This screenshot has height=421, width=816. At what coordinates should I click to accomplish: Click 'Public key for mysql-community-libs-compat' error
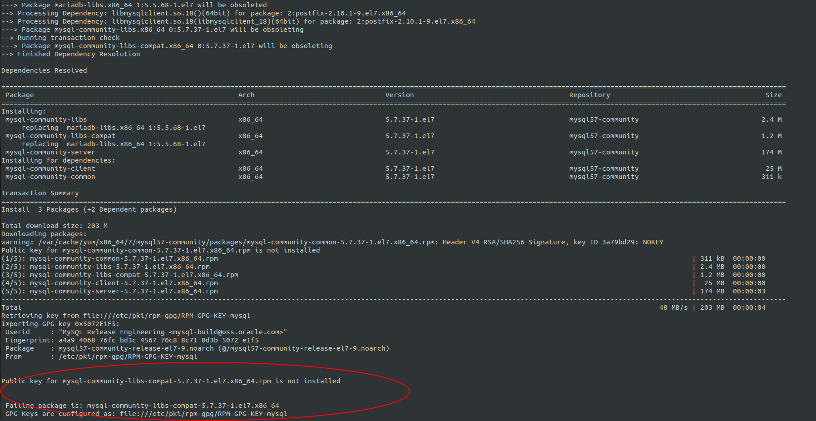171,381
